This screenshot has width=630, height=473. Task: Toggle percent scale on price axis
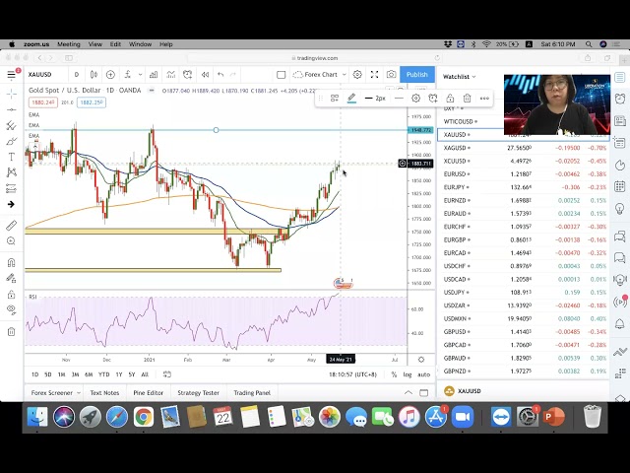coord(394,374)
